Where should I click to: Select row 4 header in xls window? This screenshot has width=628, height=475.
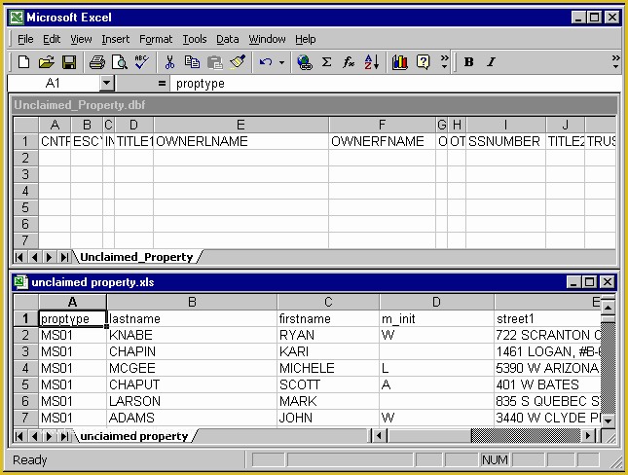pos(25,368)
